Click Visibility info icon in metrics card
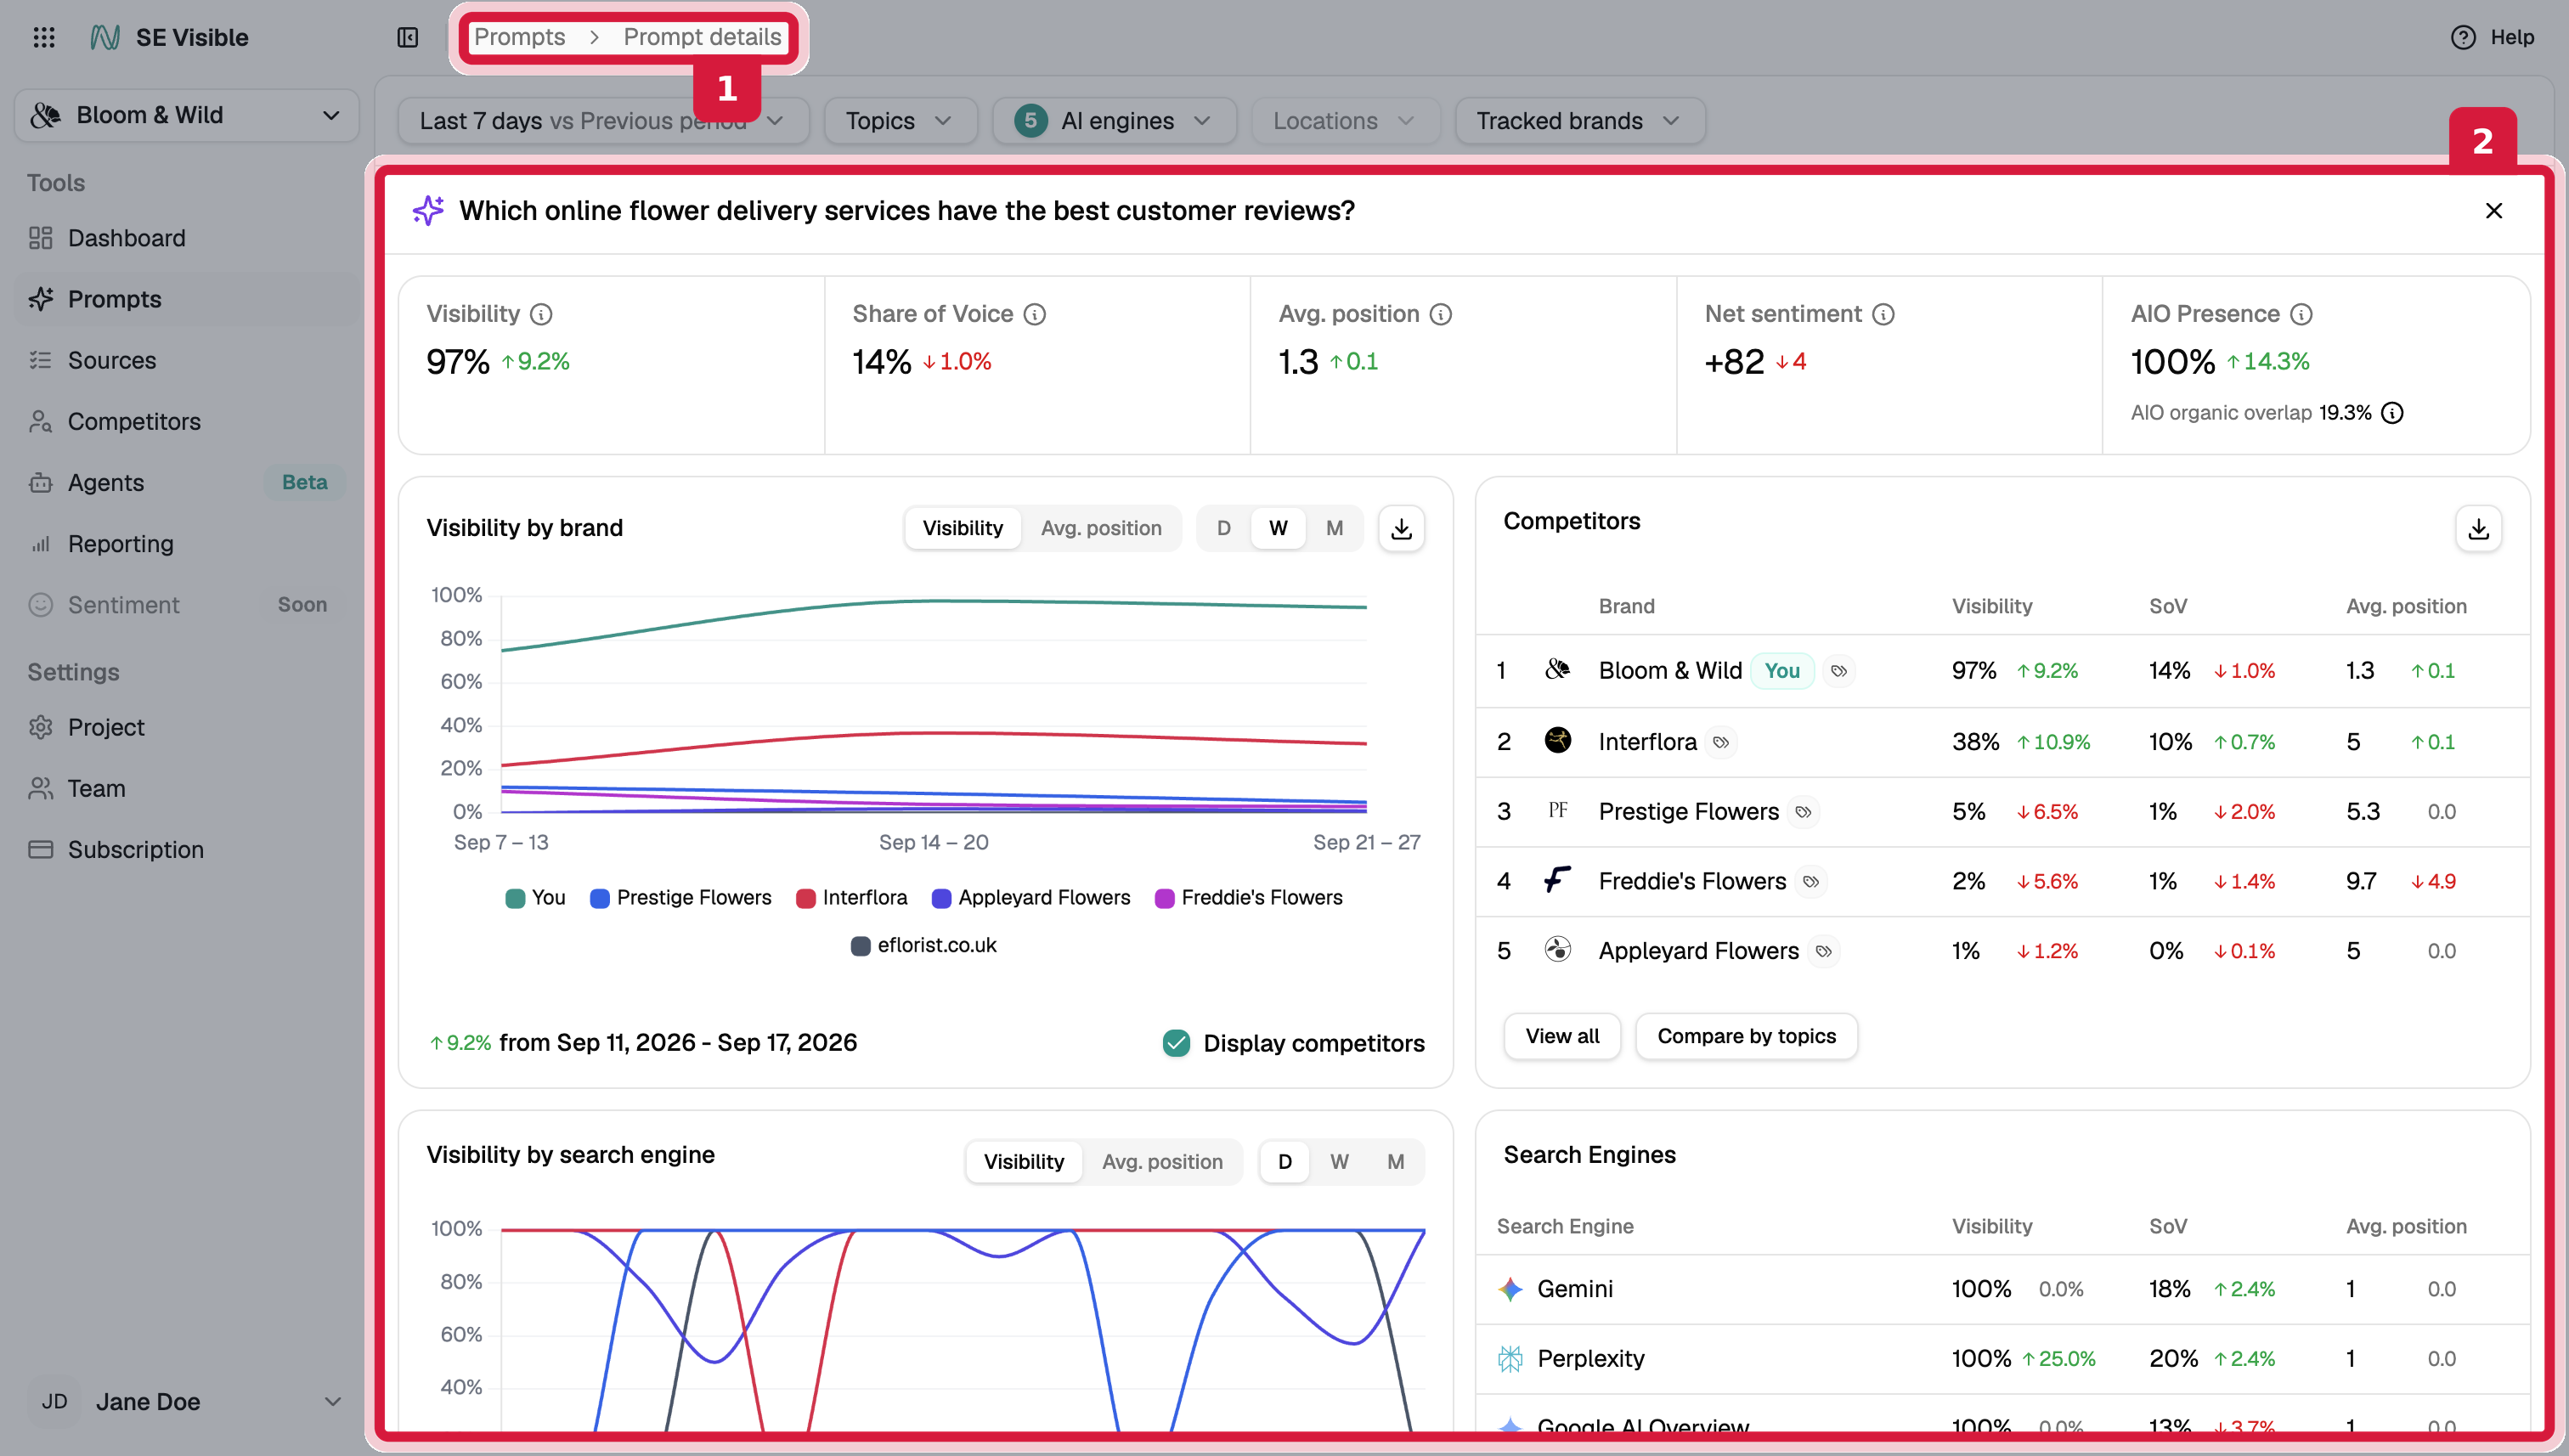This screenshot has height=1456, width=2569. [541, 314]
